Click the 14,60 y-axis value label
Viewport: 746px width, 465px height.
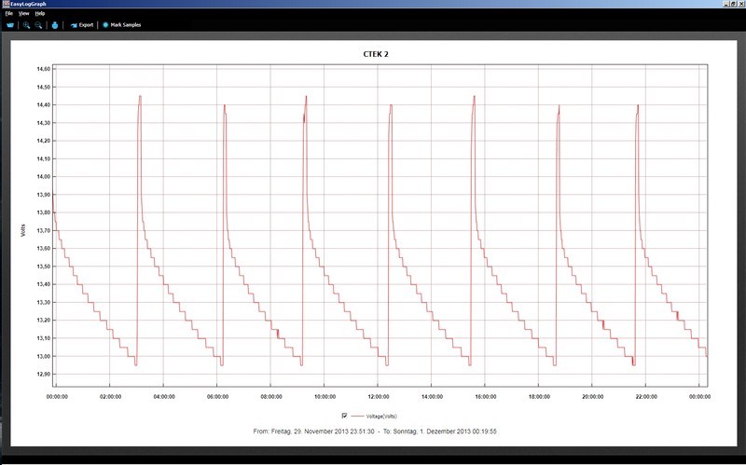tap(42, 70)
